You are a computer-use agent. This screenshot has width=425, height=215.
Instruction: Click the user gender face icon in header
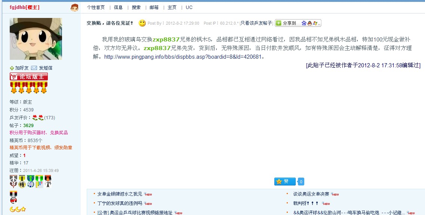tap(74, 7)
